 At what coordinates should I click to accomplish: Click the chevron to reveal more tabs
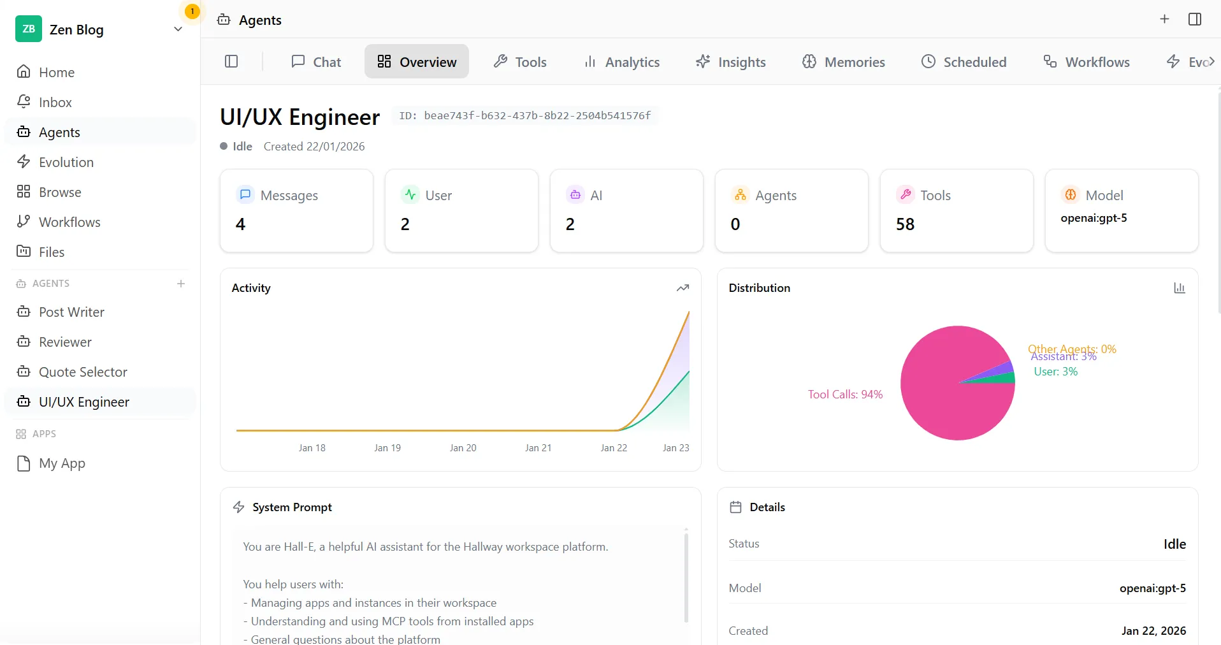[1213, 61]
